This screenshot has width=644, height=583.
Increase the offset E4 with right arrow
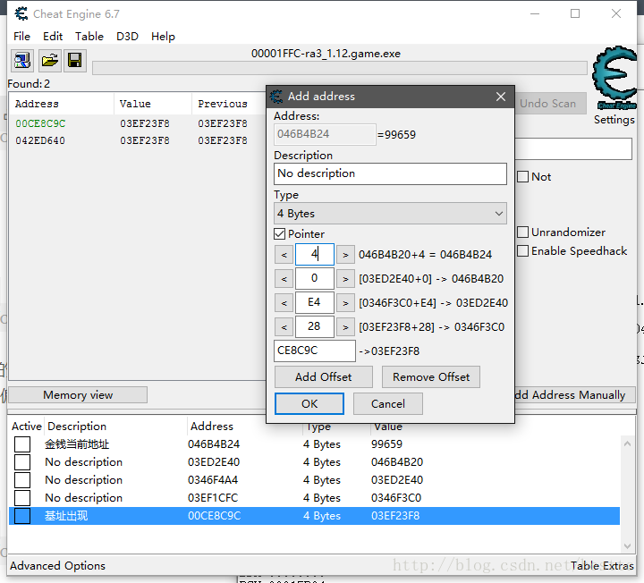coord(345,303)
